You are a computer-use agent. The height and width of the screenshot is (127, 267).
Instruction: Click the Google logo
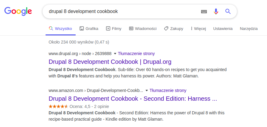[18, 11]
